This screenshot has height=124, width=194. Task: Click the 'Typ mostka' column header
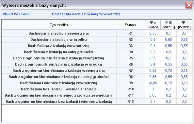pos(59,25)
